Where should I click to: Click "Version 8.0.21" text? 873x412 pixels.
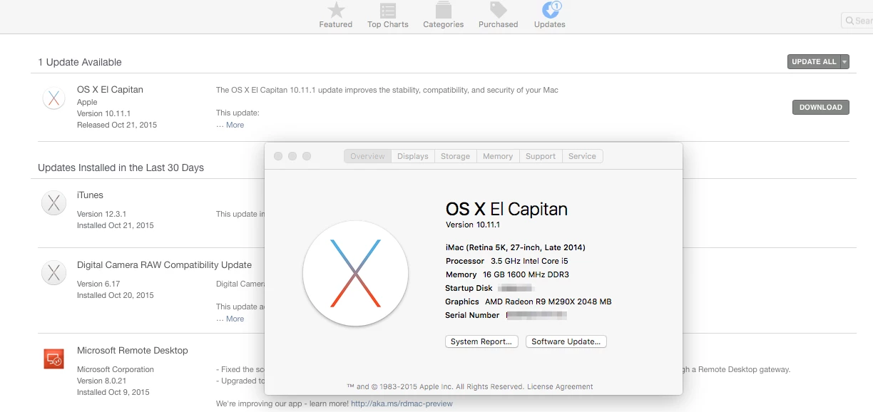[x=101, y=381]
